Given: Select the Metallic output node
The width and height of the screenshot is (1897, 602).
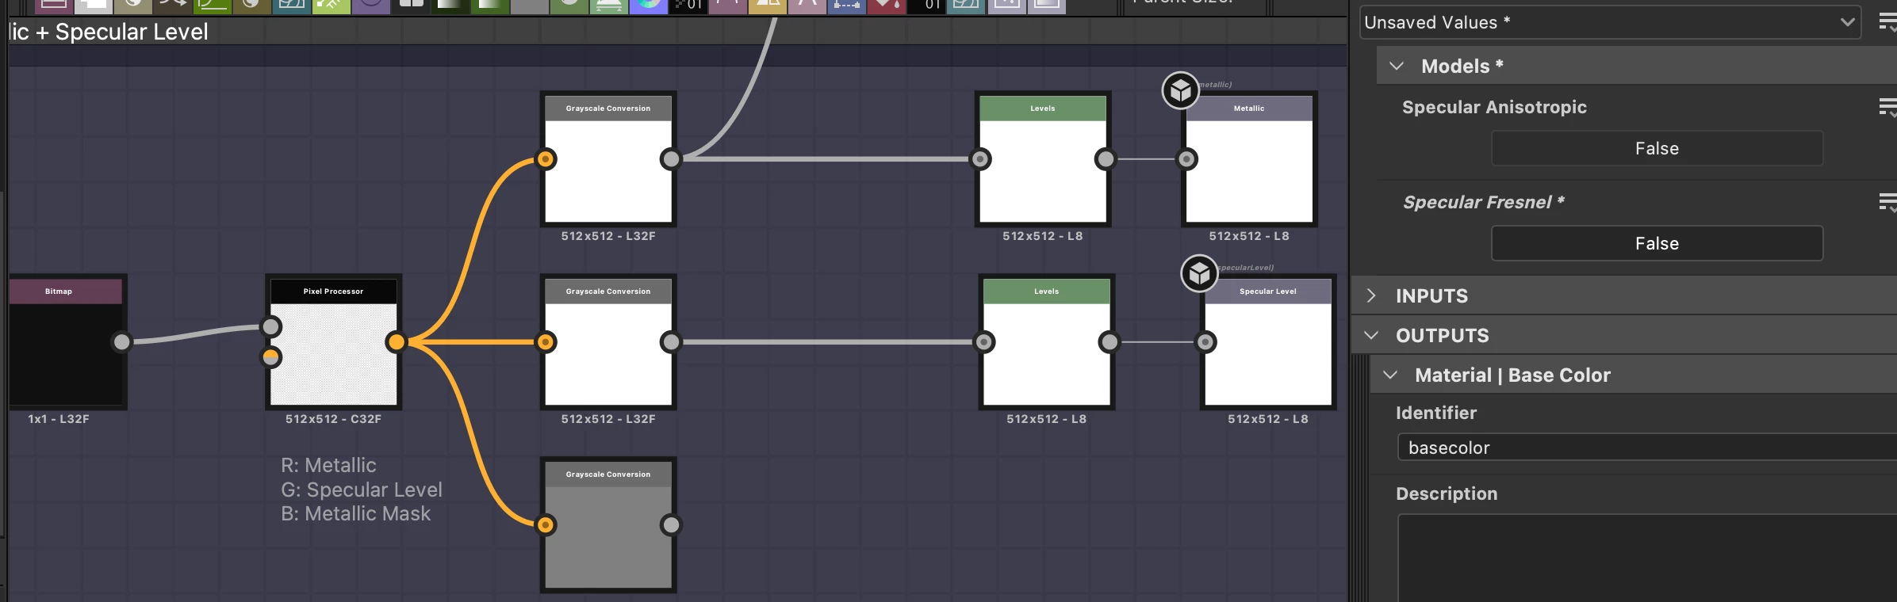Looking at the screenshot, I should (x=1249, y=159).
